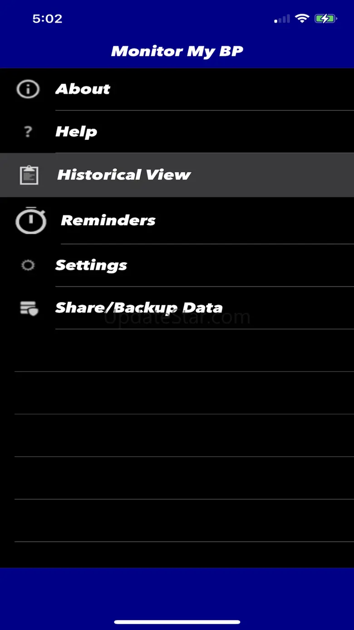Tap the Reminders stopwatch icon
This screenshot has width=354, height=630.
pyautogui.click(x=31, y=220)
